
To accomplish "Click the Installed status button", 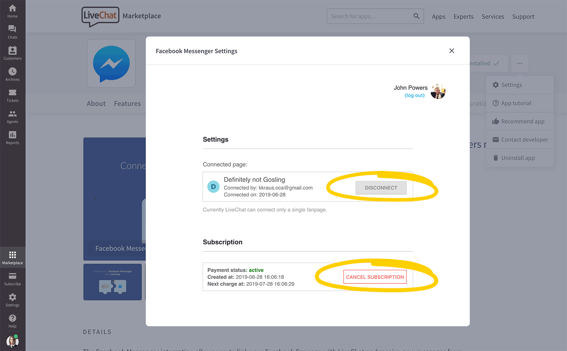I will tap(489, 63).
